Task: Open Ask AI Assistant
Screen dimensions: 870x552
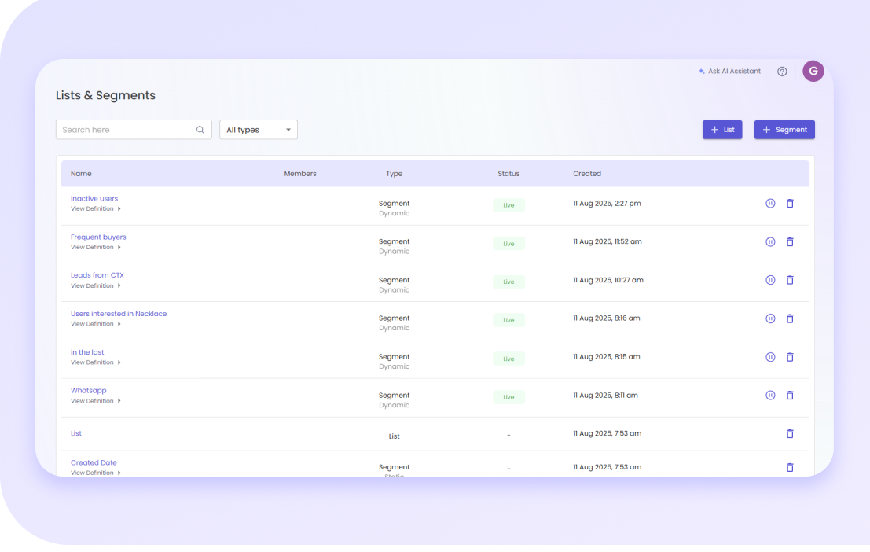Action: point(729,71)
